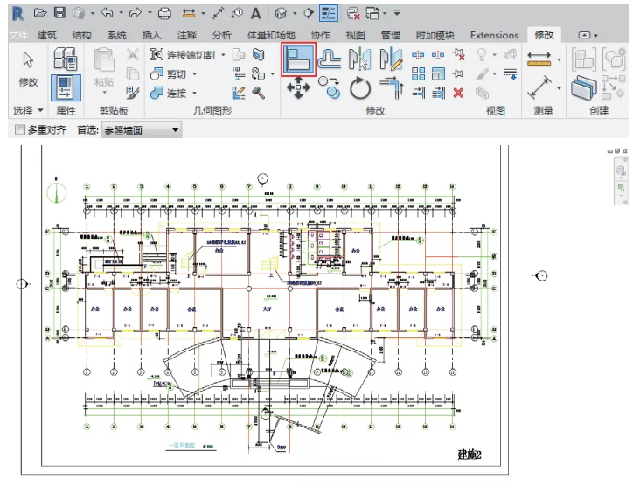Open the 剪切 geometry dropdown arrow
Image resolution: width=640 pixels, height=486 pixels.
click(x=193, y=74)
